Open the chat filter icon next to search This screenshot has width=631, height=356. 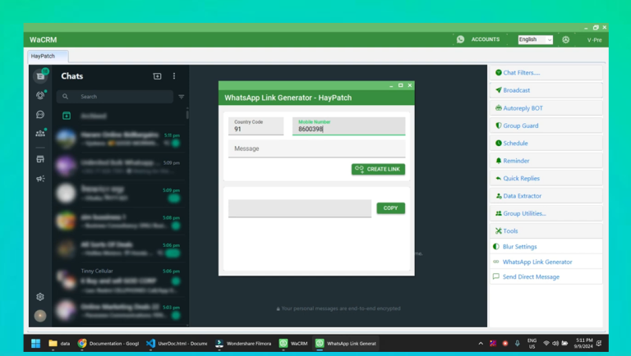click(x=182, y=97)
